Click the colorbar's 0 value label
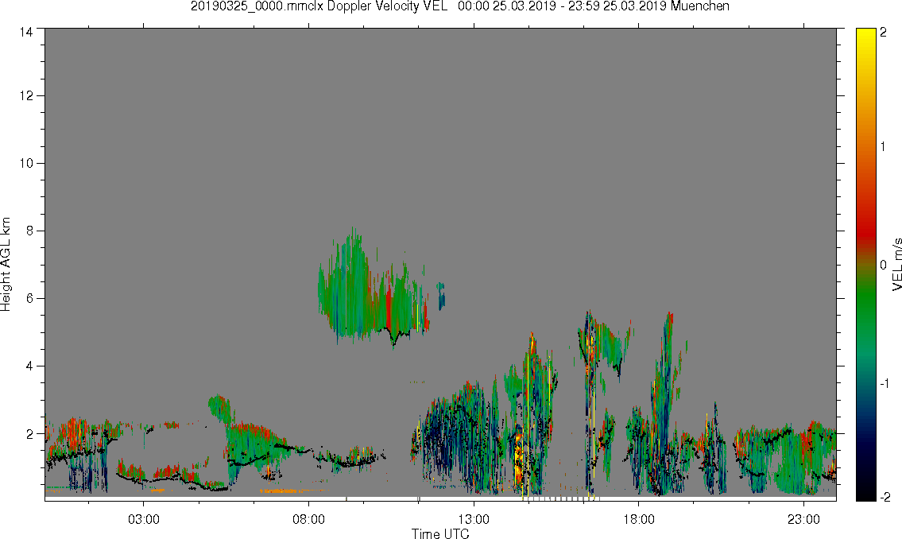The width and height of the screenshot is (902, 539). [883, 265]
